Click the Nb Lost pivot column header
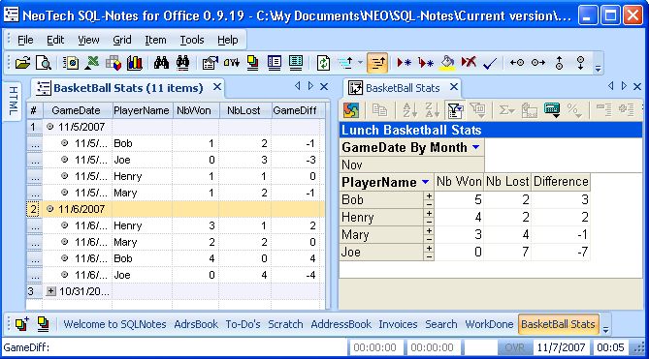This screenshot has width=649, height=359. [x=507, y=182]
